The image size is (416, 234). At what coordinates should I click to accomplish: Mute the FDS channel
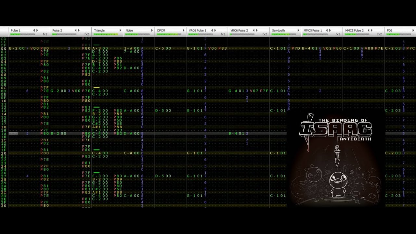[x=389, y=30]
